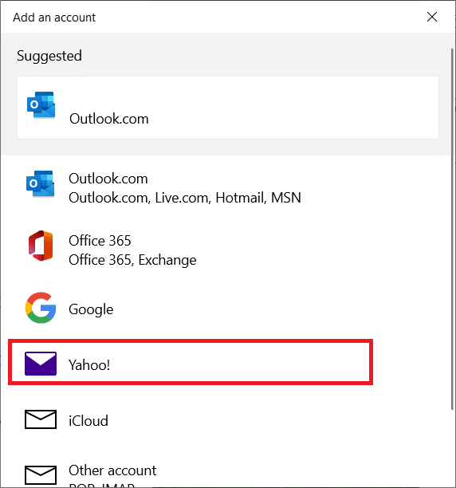Click the vertical scrollbar of account list
This screenshot has width=456, height=488.
click(x=453, y=230)
